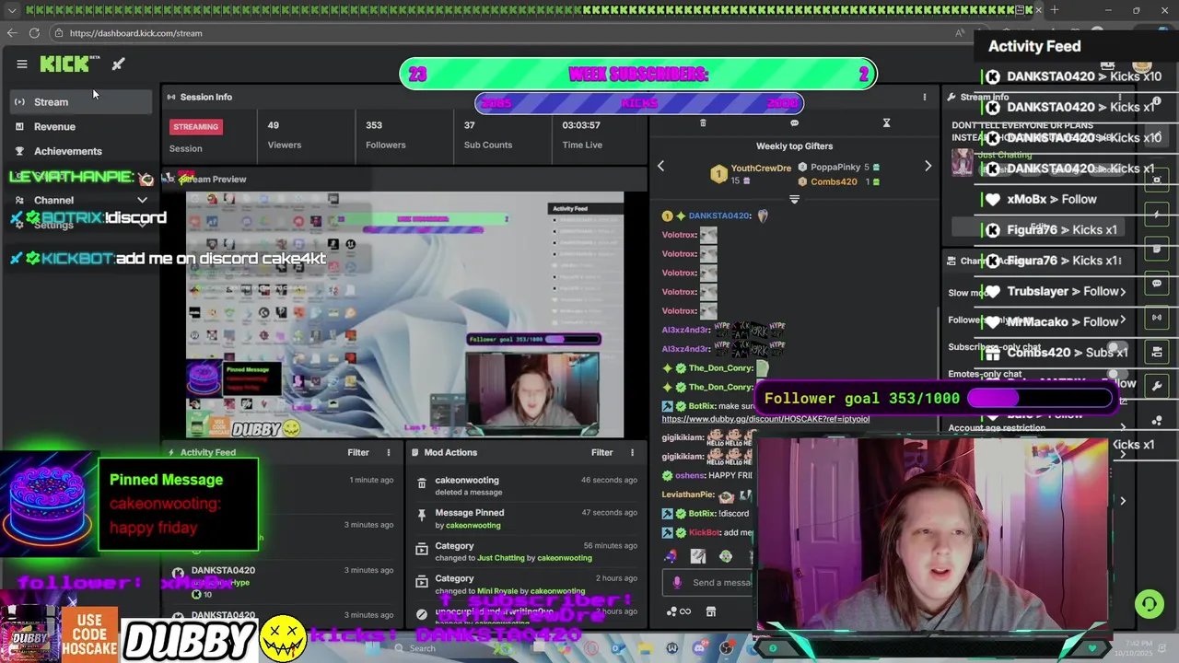
Task: Click Just Chatting category link in Mod Actions
Action: pos(501,558)
